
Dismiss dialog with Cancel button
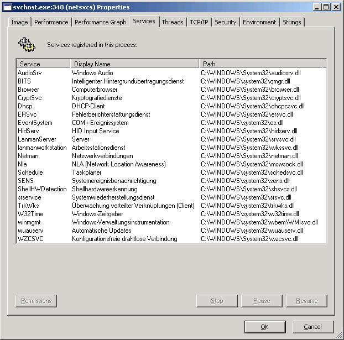click(x=313, y=327)
